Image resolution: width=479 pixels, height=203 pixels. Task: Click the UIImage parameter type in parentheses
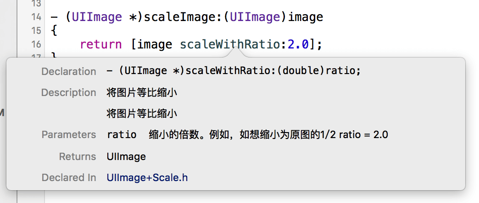click(x=255, y=17)
